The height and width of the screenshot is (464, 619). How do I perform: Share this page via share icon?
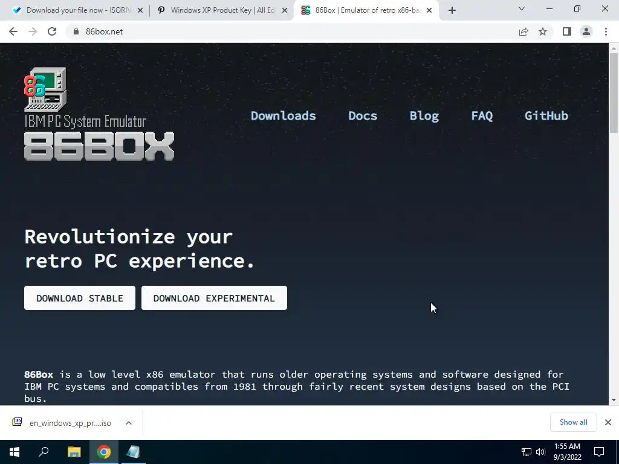click(523, 31)
